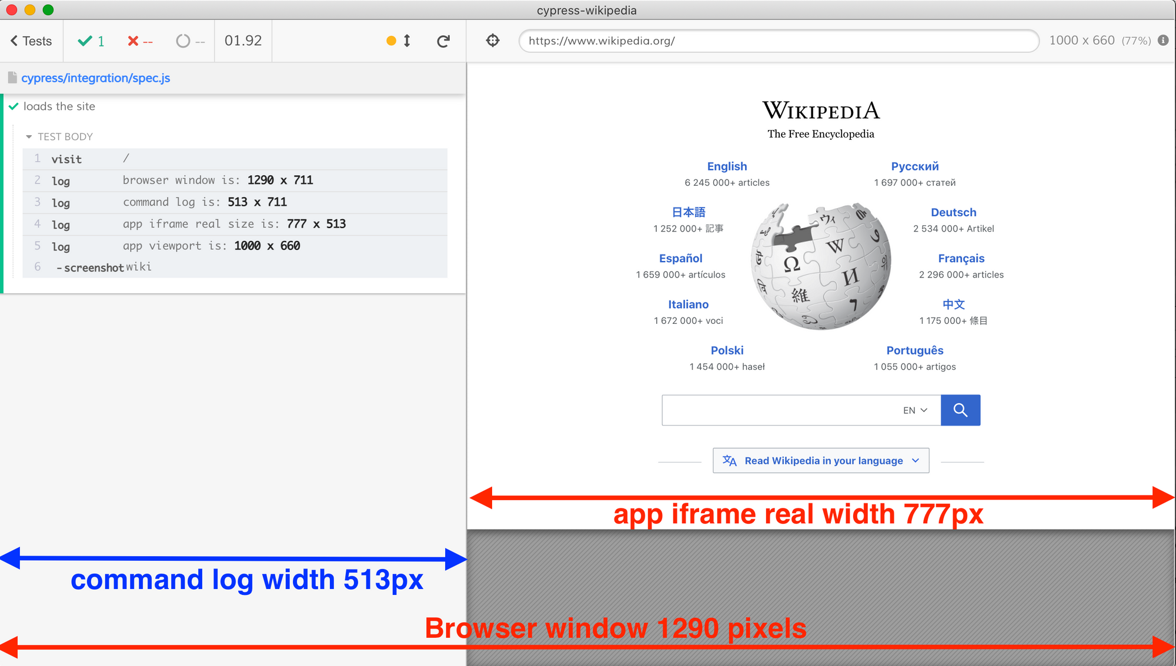Viewport: 1176px width, 666px height.
Task: Click the Wikipedia puzzle globe logo
Action: pos(821,266)
